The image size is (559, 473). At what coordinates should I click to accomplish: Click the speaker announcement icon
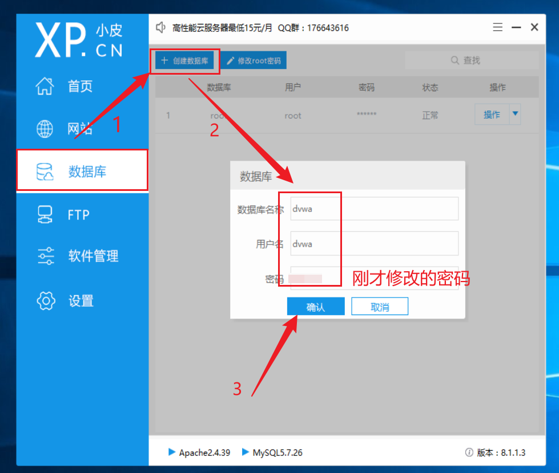161,27
